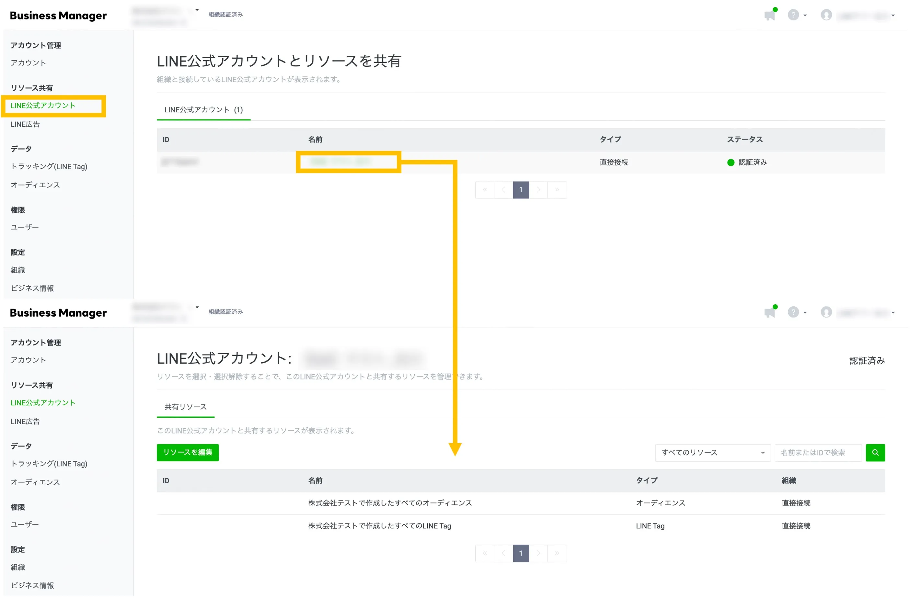Image resolution: width=910 pixels, height=598 pixels.
Task: Click page 1 button in upper pagination
Action: pos(520,190)
